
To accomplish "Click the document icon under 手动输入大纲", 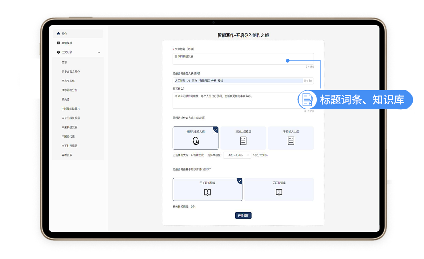I will pos(291,141).
